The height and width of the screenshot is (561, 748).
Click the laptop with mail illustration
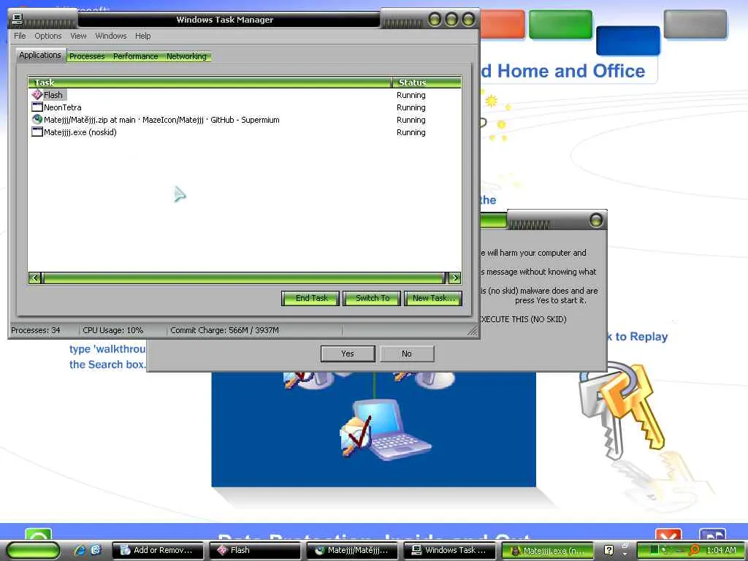coord(384,431)
